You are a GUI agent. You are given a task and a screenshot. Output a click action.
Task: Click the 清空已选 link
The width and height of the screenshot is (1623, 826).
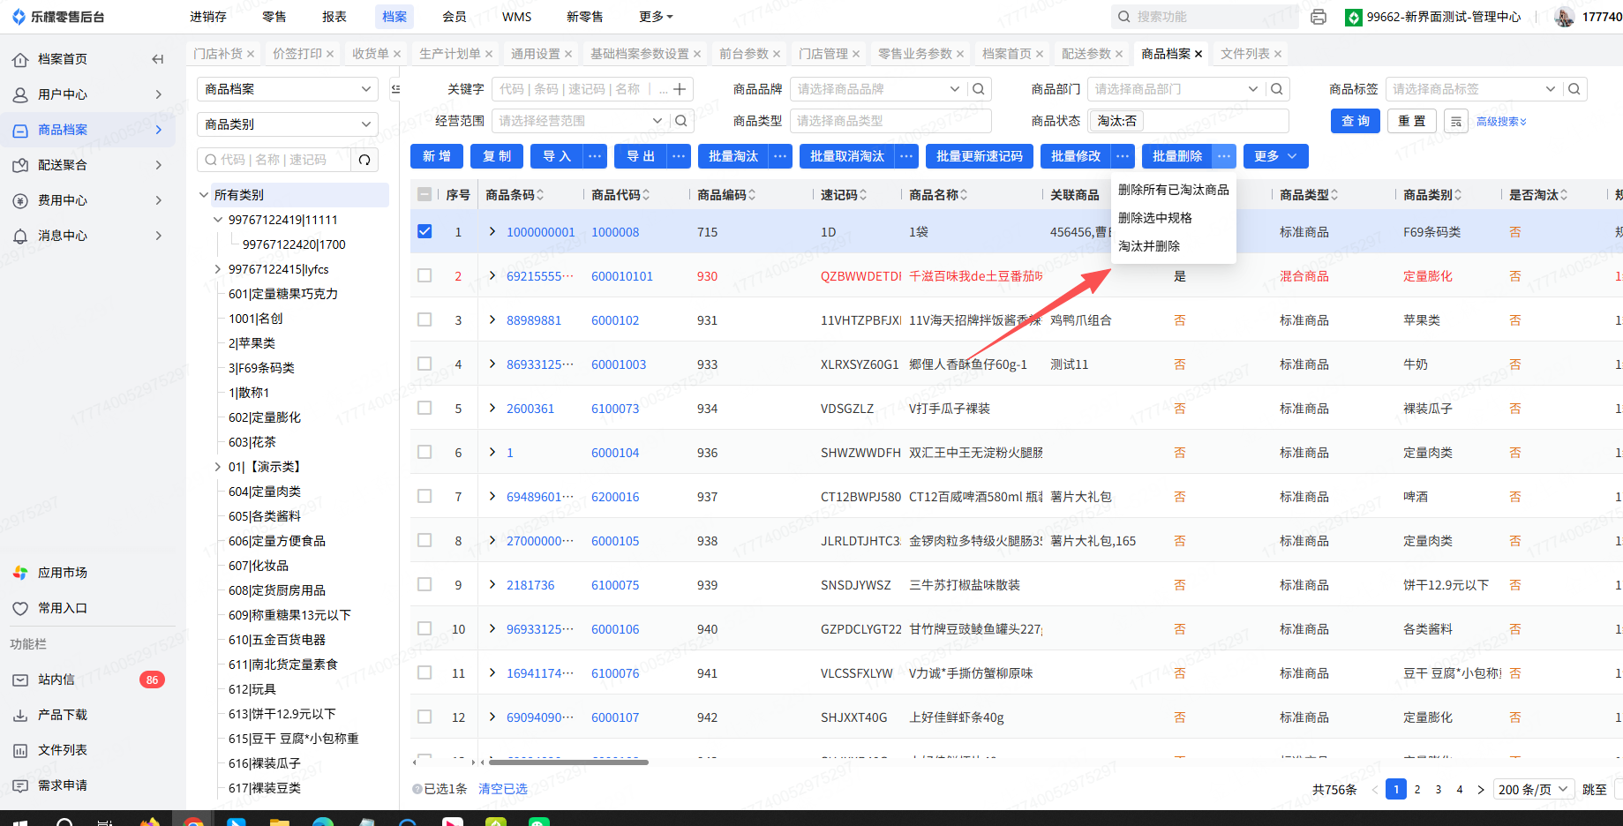coord(503,789)
